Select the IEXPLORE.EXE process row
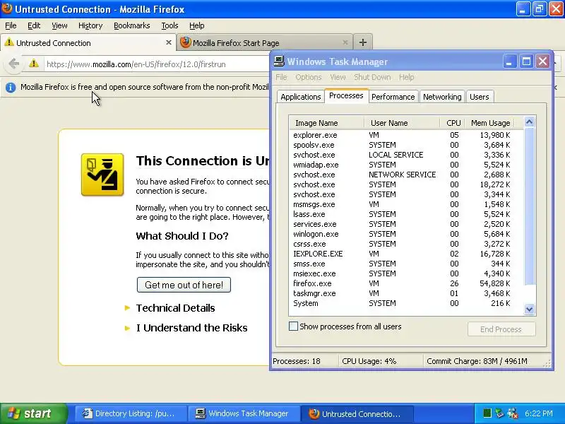 coord(407,254)
